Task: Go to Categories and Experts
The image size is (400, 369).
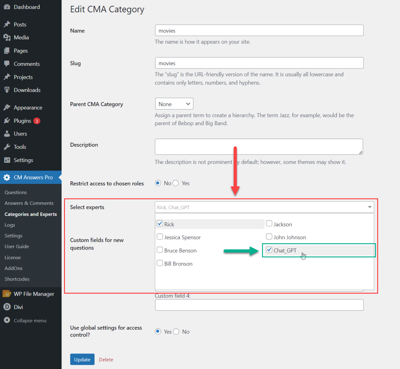Action: pos(30,214)
